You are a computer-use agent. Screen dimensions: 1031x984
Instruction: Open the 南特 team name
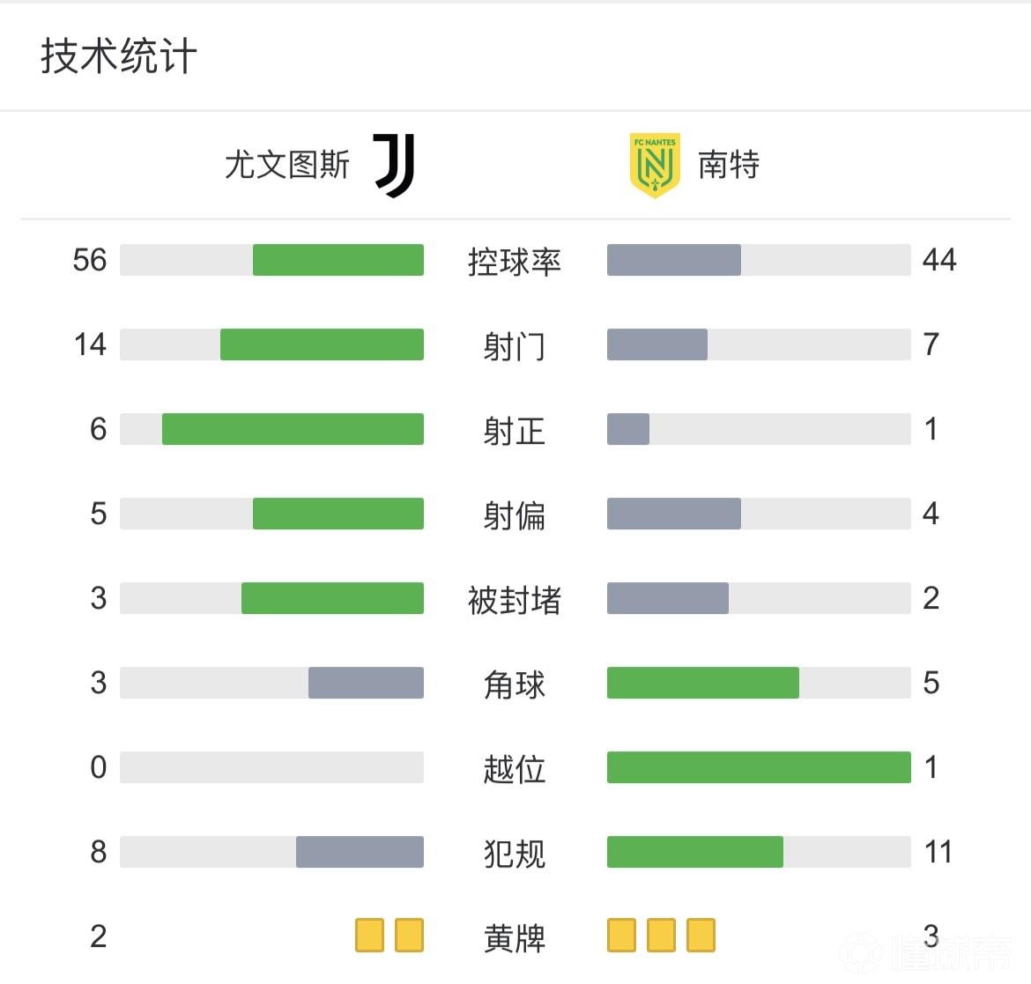click(x=729, y=165)
